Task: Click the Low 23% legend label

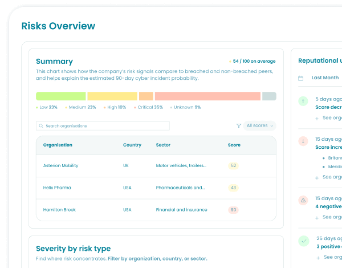Action: [47, 107]
